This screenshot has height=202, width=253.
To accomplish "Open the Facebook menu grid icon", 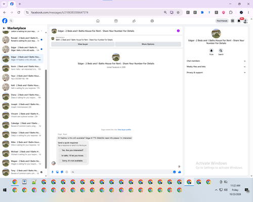I will point(232,21).
